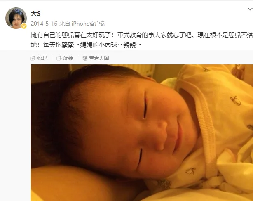The width and height of the screenshot is (253, 201).
Task: Click the gold verified V badge
Action: [24, 26]
